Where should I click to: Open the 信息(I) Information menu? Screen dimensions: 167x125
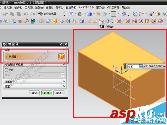click(x=50, y=8)
